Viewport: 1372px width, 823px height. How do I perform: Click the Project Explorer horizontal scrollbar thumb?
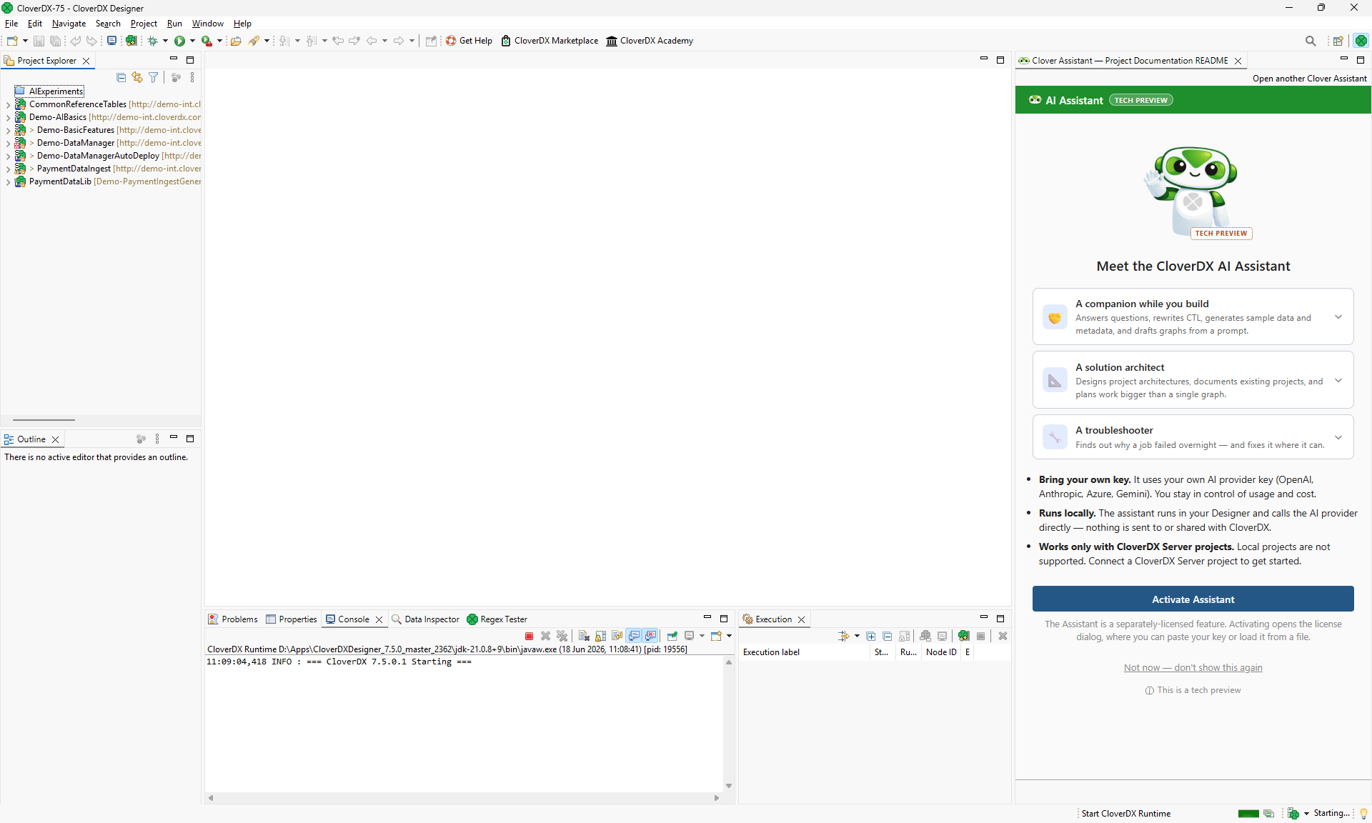click(44, 420)
